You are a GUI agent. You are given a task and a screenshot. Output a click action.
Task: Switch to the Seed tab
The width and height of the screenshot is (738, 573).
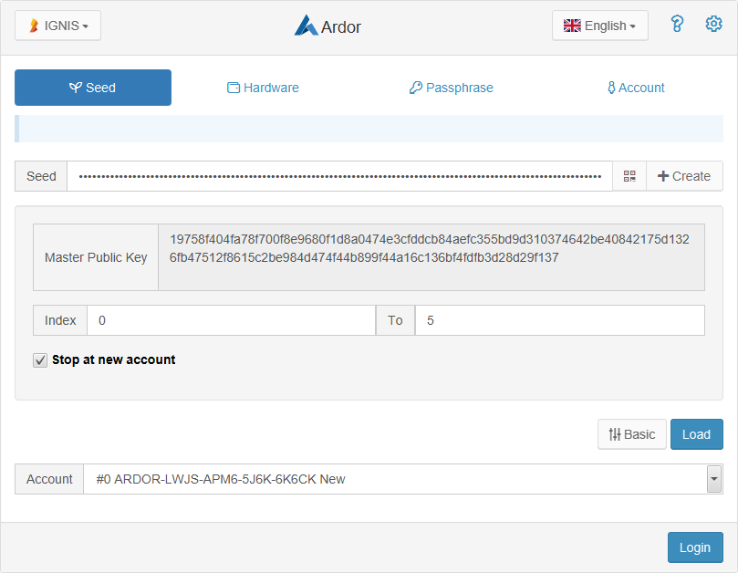click(x=93, y=88)
